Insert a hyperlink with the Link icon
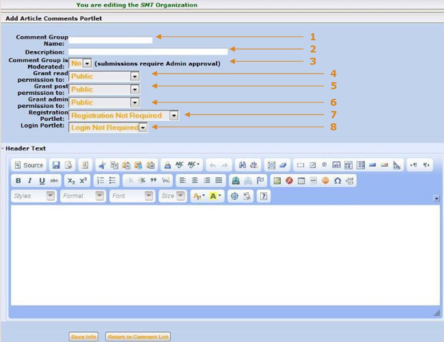The width and height of the screenshot is (444, 342). pyautogui.click(x=236, y=181)
